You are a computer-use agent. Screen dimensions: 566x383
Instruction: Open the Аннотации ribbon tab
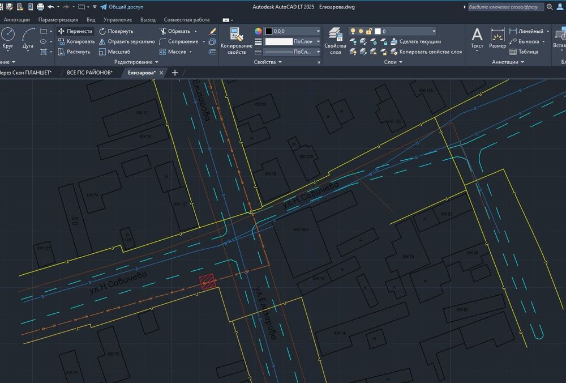click(x=16, y=20)
